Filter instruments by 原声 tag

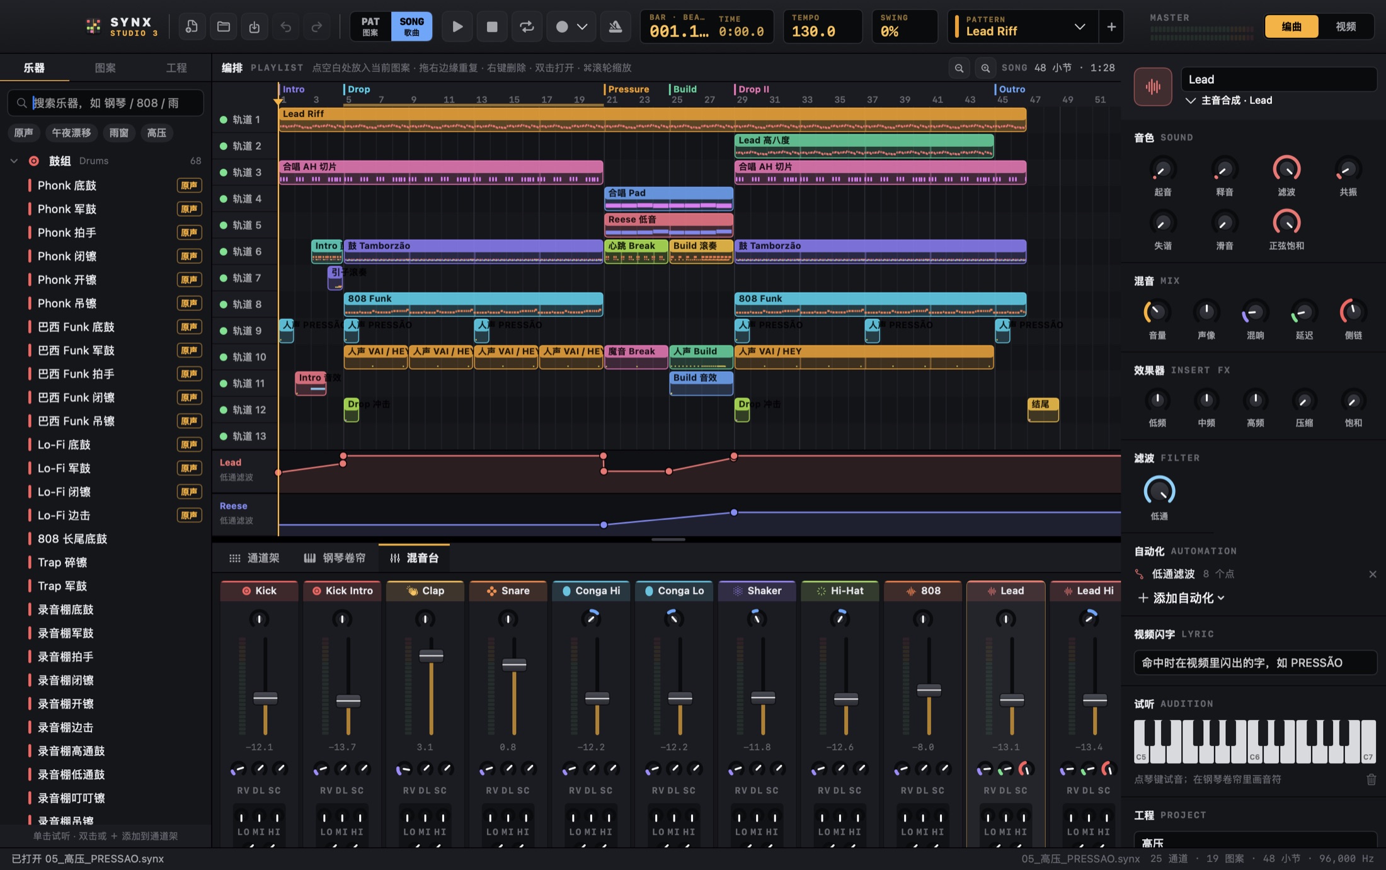click(23, 133)
